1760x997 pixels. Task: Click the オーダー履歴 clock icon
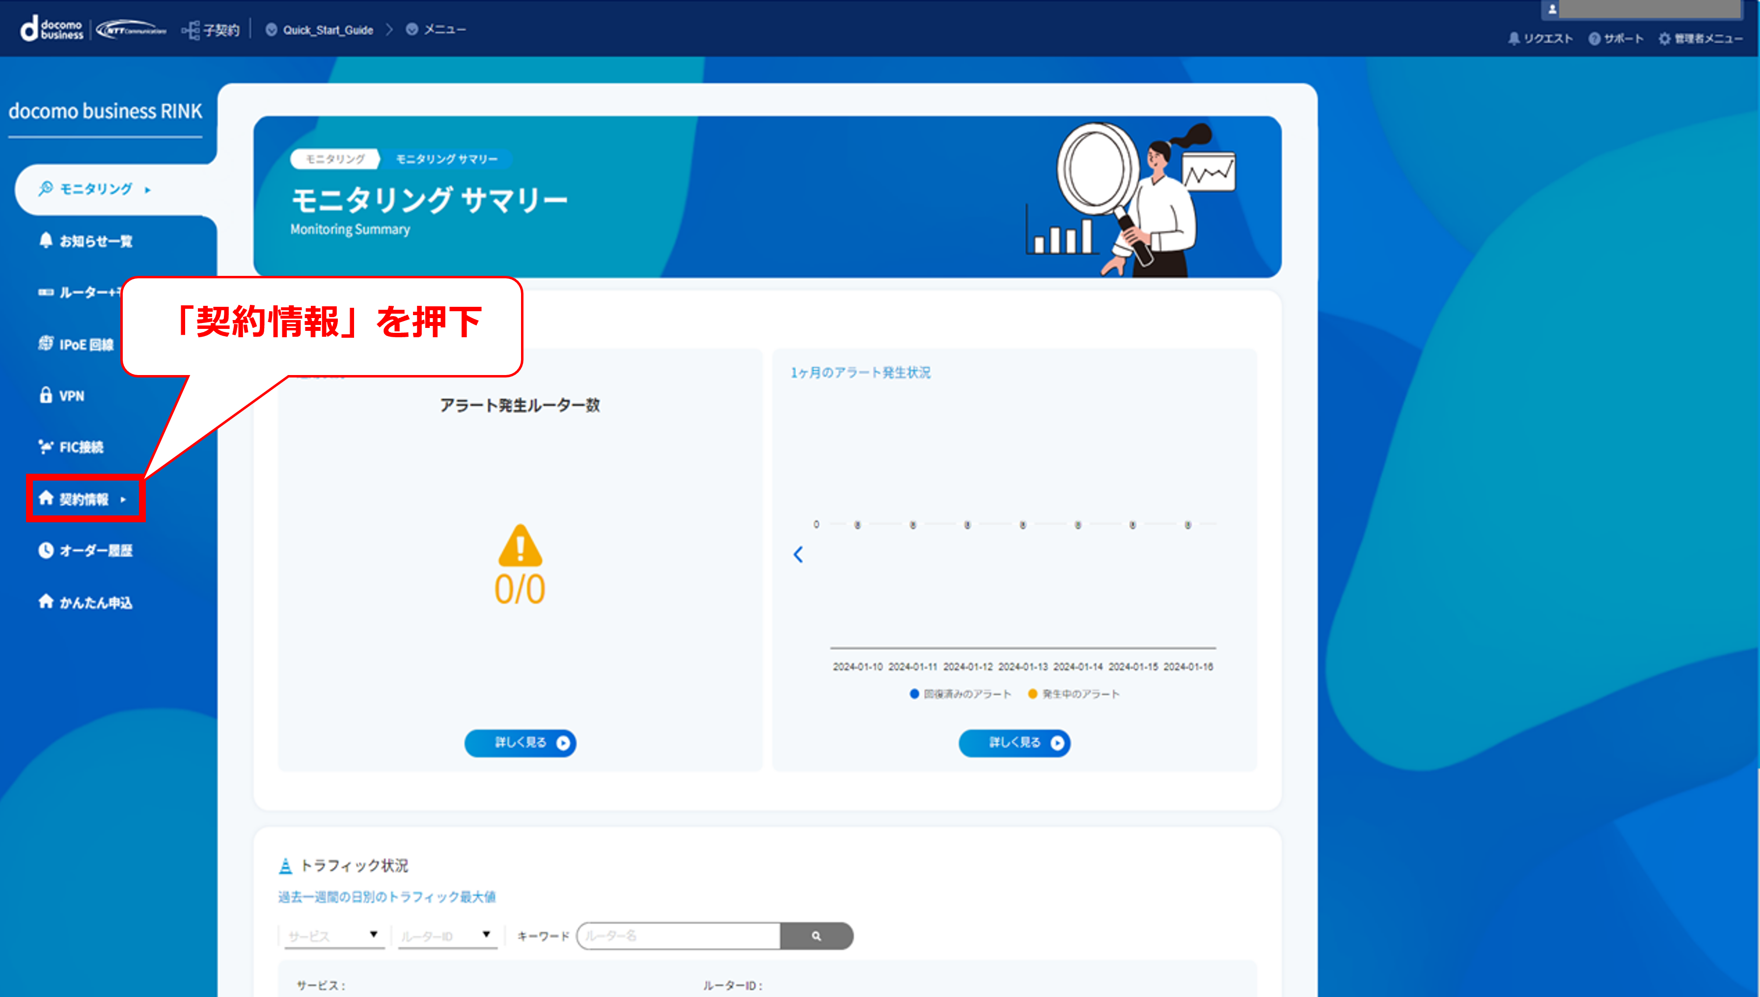click(x=46, y=550)
